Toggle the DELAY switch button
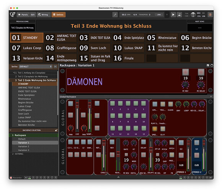Screen dimensions: 222x191 [x=144, y=142]
